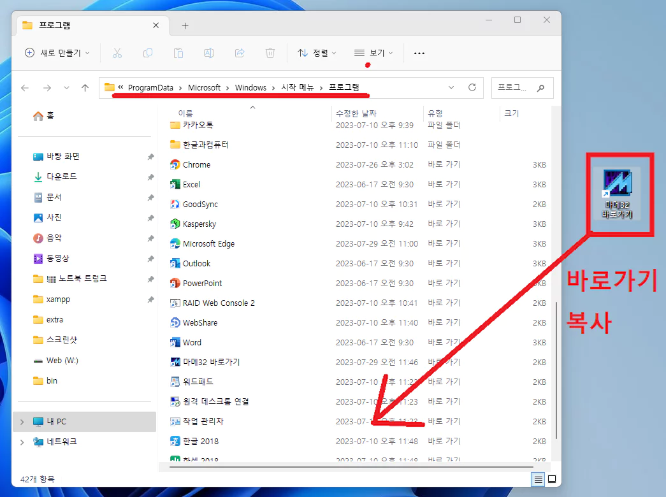The width and height of the screenshot is (666, 497).
Task: Click the search box input field
Action: [523, 88]
